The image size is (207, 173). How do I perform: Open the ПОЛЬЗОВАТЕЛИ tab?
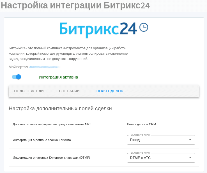29,91
